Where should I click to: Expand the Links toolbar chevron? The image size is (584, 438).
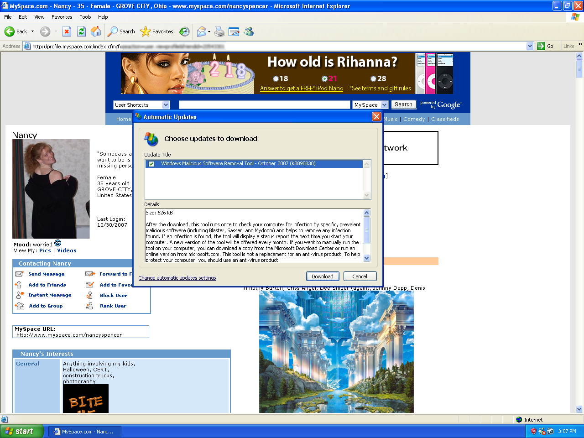point(580,44)
